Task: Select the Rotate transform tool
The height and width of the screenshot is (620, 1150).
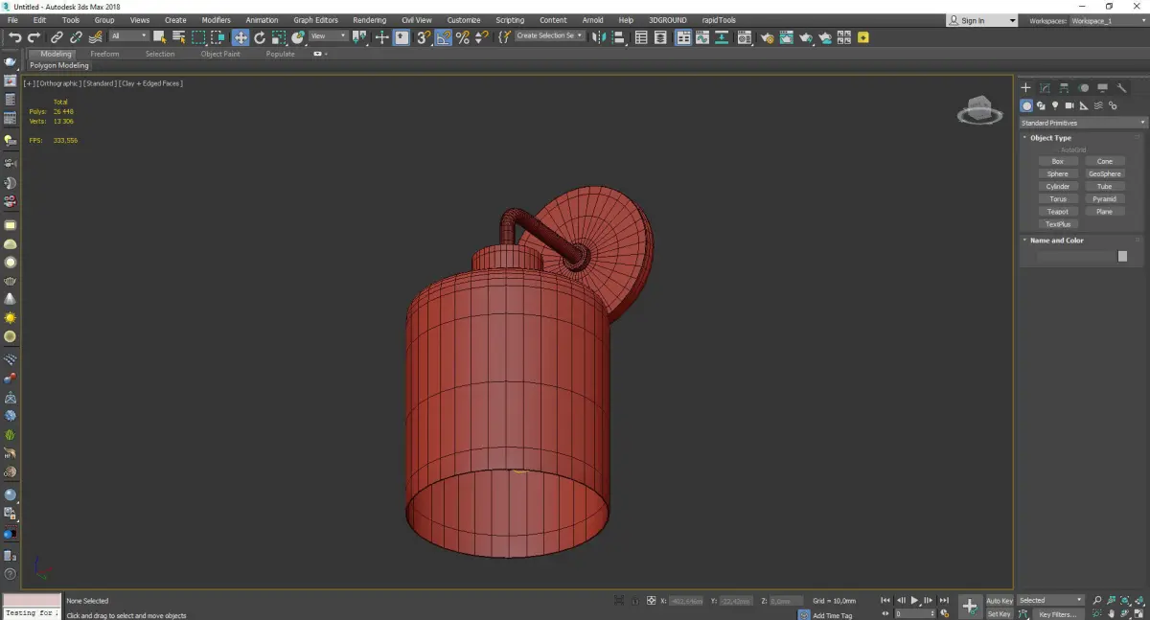Action: (x=259, y=37)
